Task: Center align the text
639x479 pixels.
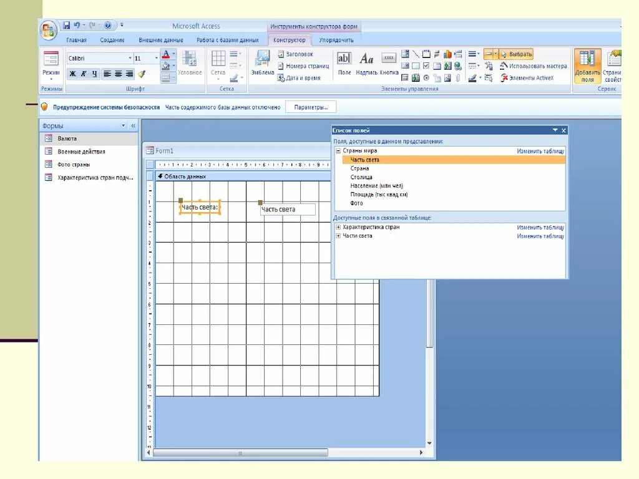Action: pos(118,74)
